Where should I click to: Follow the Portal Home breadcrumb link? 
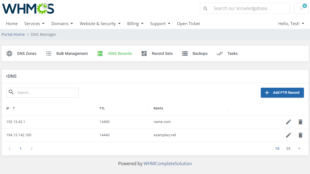pos(13,34)
